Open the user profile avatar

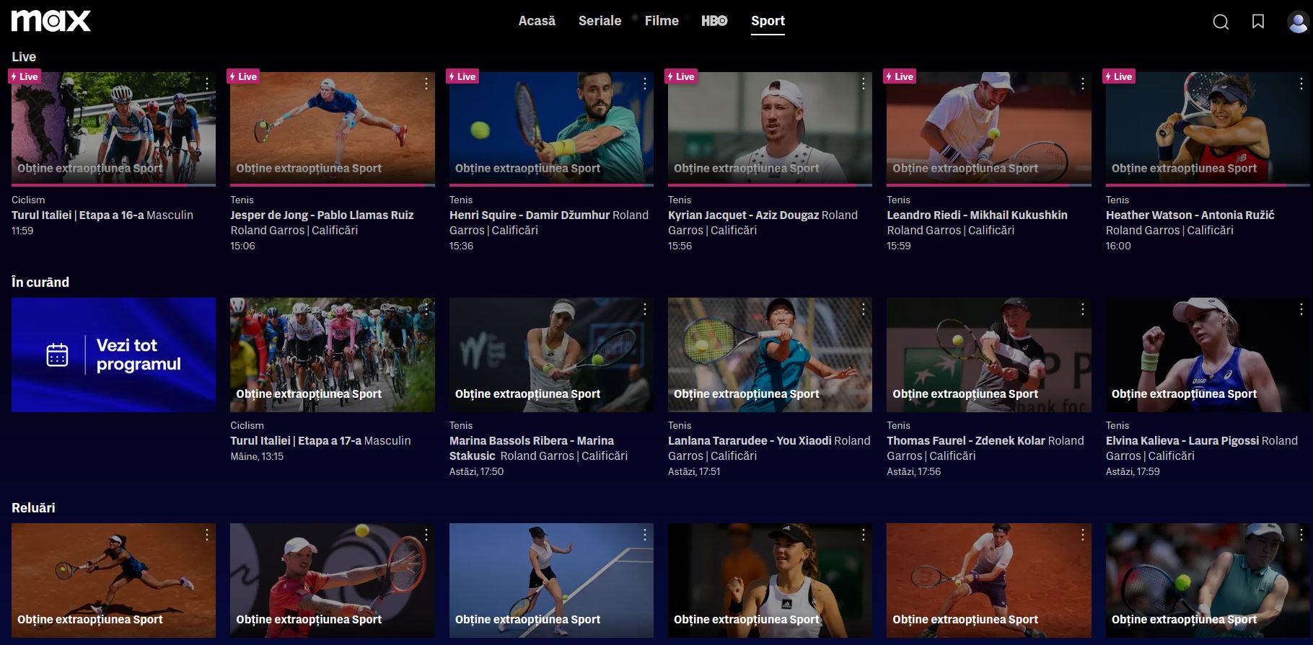click(1297, 22)
